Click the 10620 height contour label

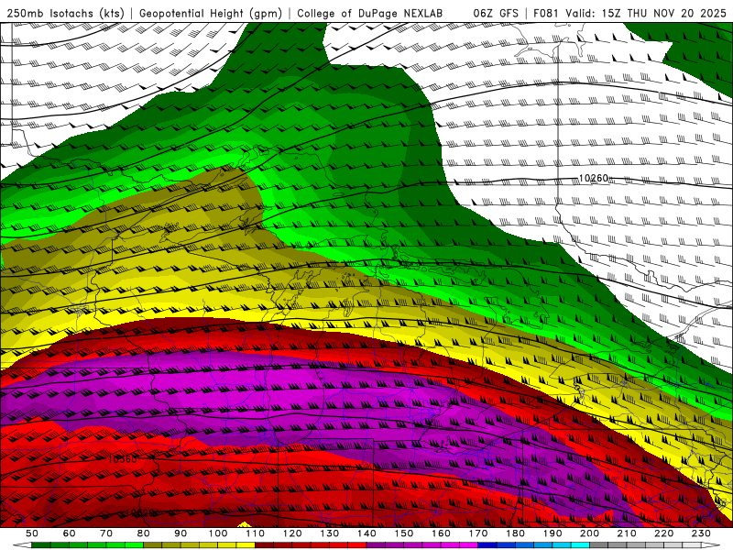coord(140,513)
